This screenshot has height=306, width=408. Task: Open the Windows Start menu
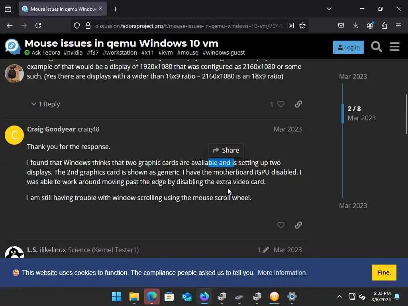[x=116, y=296]
